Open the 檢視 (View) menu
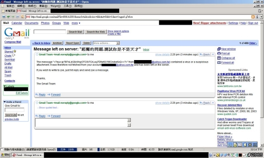Screen dimensions: 264x158 click(x=32, y=6)
